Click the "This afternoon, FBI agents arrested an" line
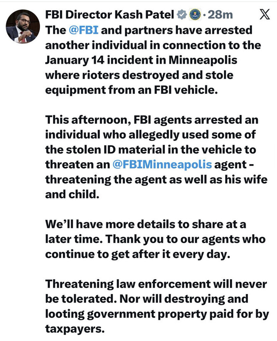Screen dimensions: 277x341 coord(151,120)
